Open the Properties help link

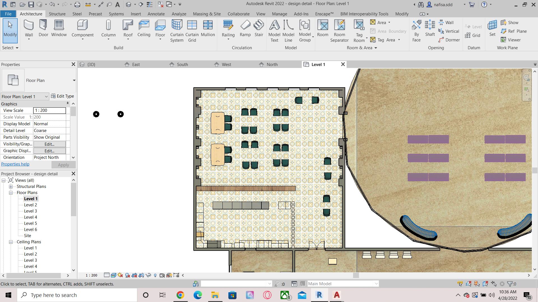(x=15, y=164)
